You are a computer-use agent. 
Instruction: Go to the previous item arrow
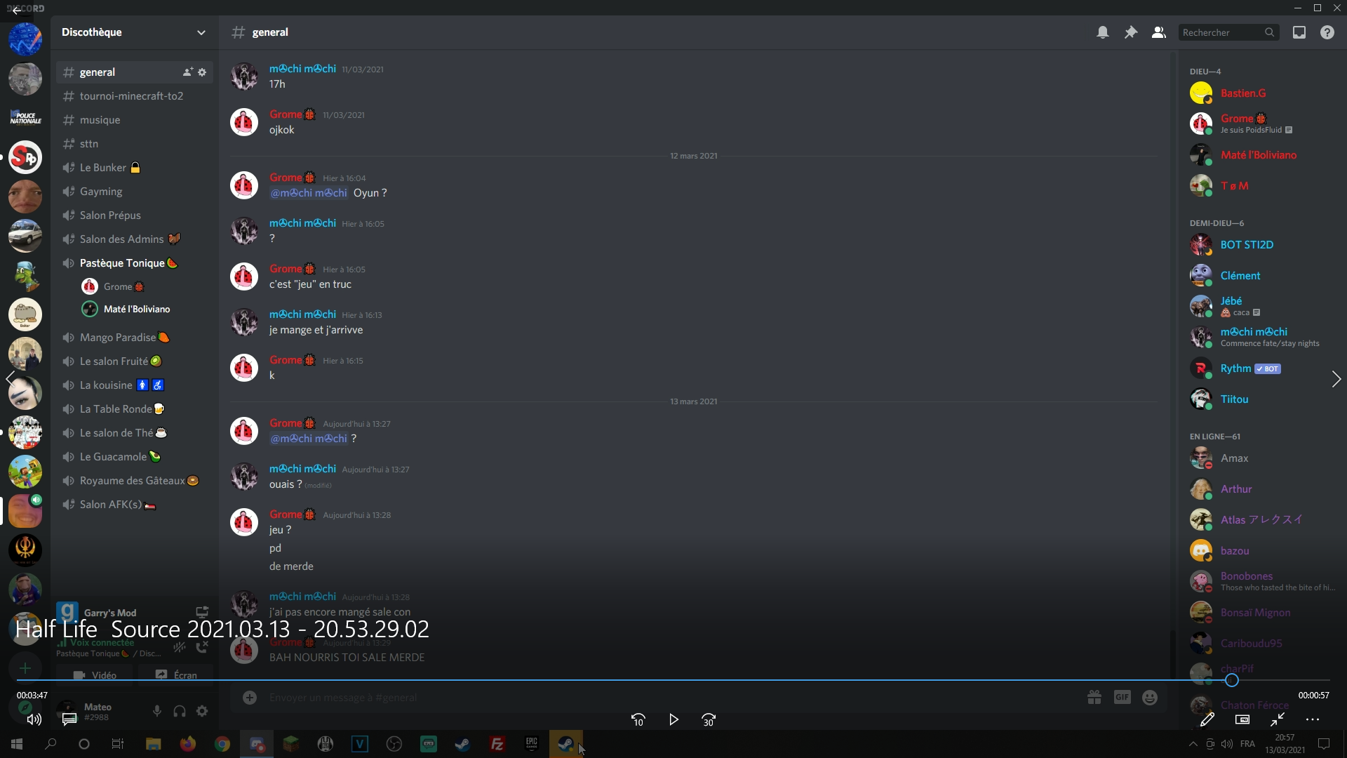pyautogui.click(x=10, y=379)
